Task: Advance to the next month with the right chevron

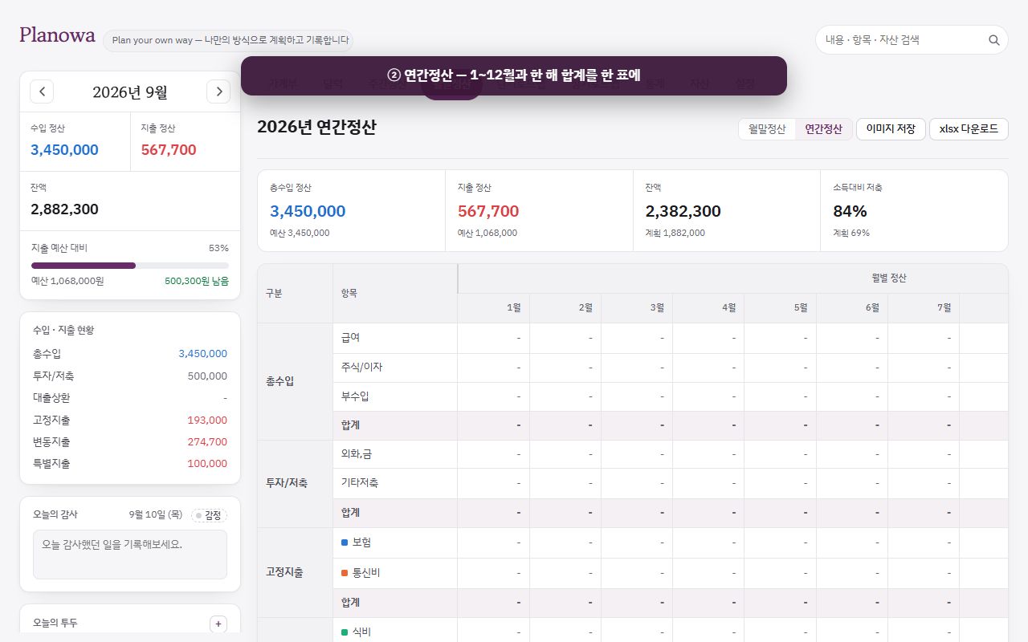Action: point(218,91)
